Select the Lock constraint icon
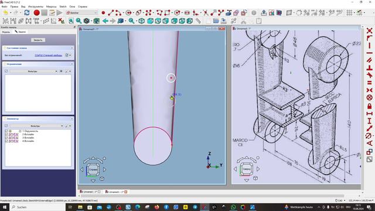Image resolution: width=375 pixels, height=211 pixels. point(370,105)
